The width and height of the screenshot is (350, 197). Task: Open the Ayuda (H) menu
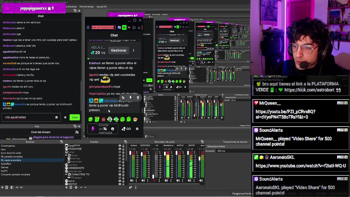coord(101,7)
